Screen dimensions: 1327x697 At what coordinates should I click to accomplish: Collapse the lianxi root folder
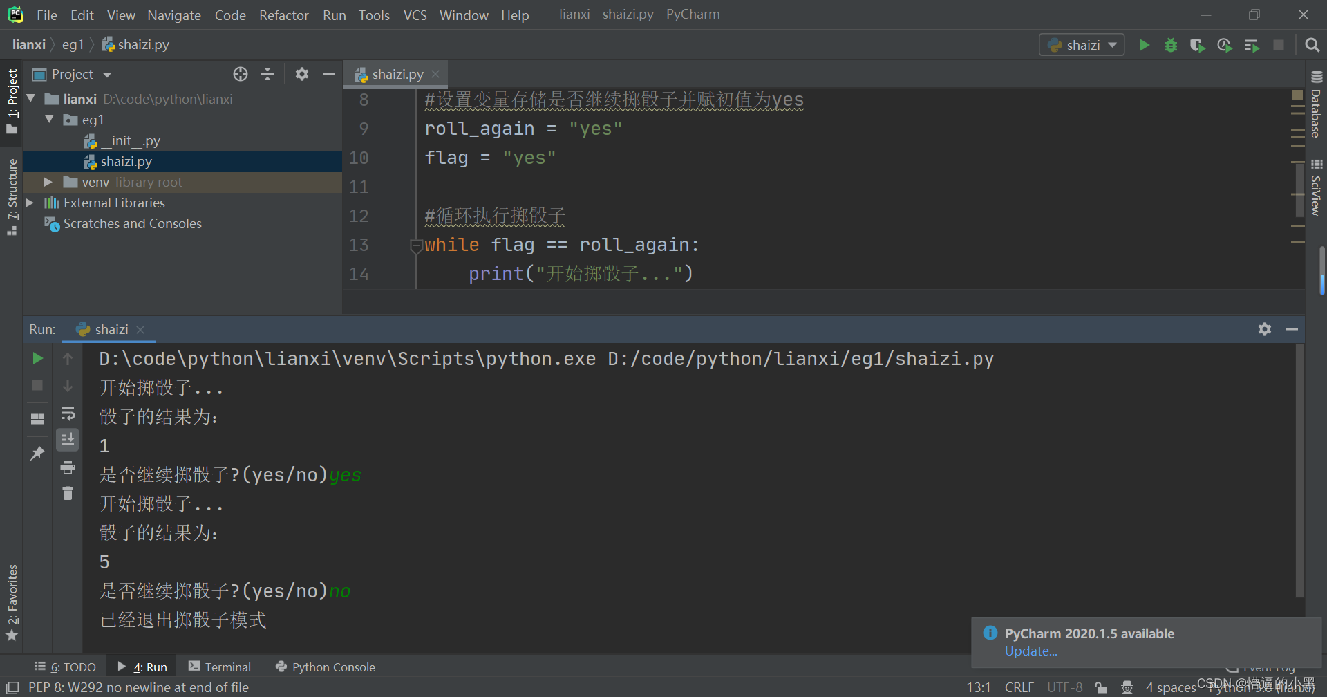pyautogui.click(x=31, y=99)
